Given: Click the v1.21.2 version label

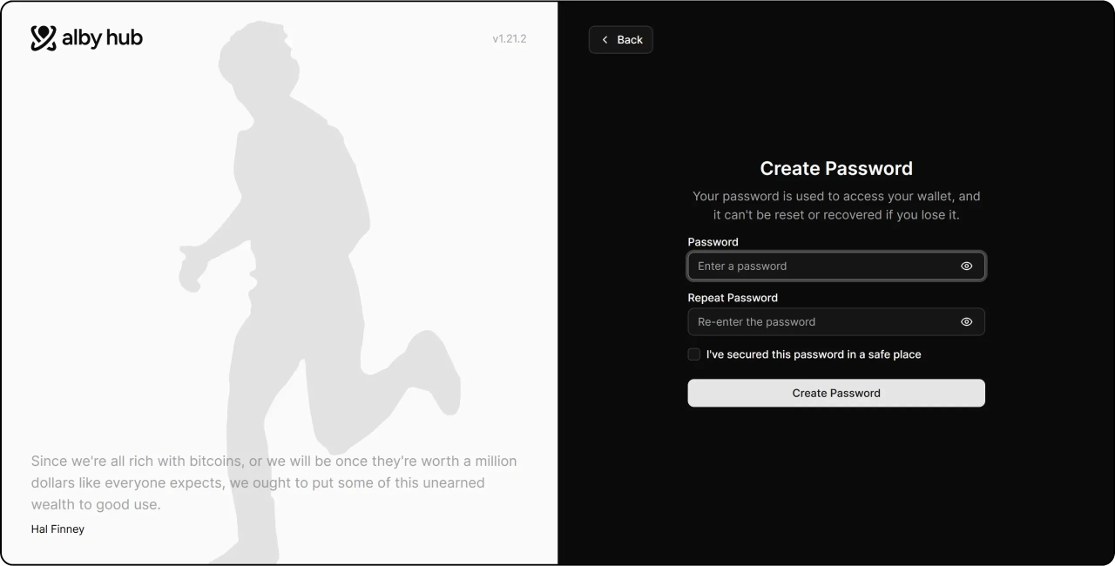Looking at the screenshot, I should [509, 39].
